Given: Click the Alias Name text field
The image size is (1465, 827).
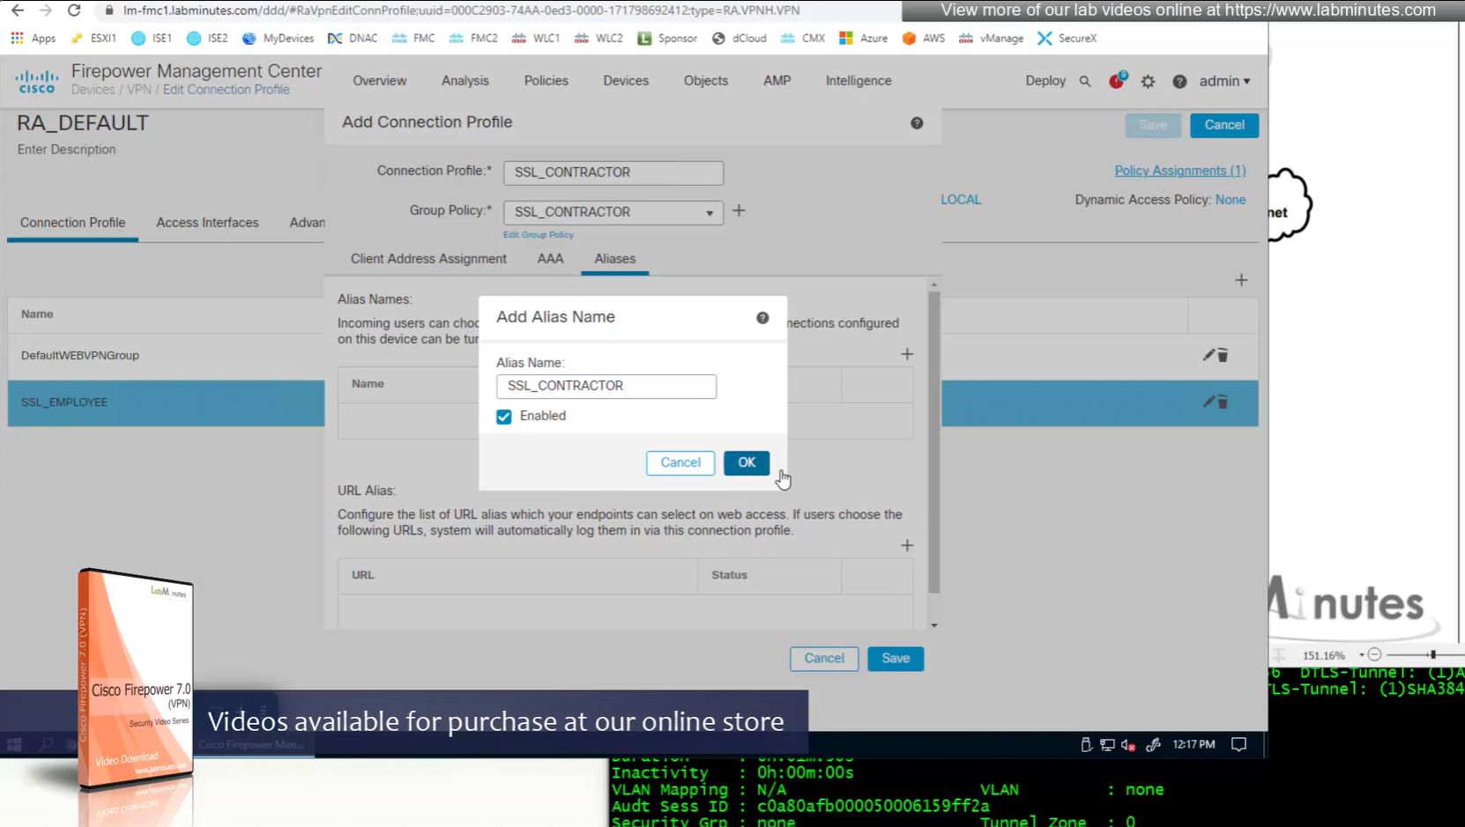Looking at the screenshot, I should 606,387.
